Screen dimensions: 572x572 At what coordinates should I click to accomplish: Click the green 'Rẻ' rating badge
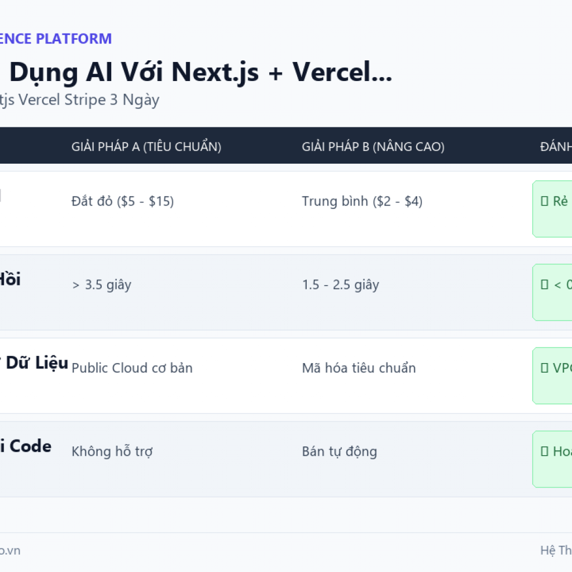[x=552, y=209]
